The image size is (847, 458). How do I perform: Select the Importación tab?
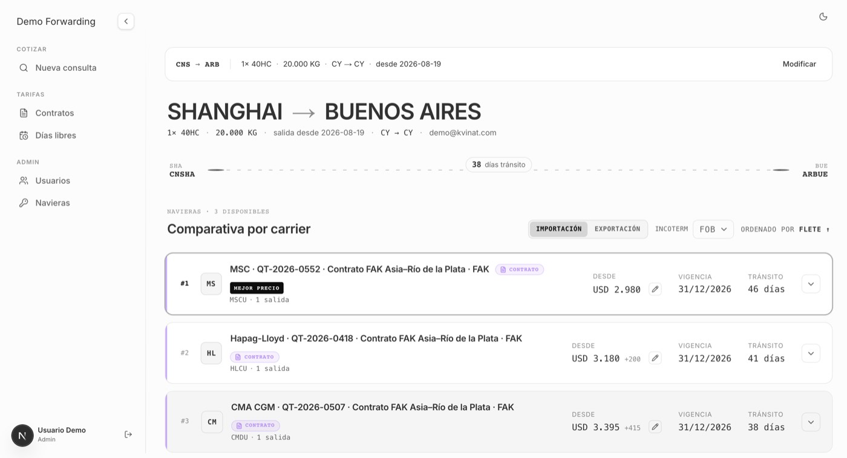[558, 229]
